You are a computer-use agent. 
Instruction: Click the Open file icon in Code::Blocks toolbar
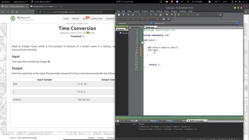[124, 15]
